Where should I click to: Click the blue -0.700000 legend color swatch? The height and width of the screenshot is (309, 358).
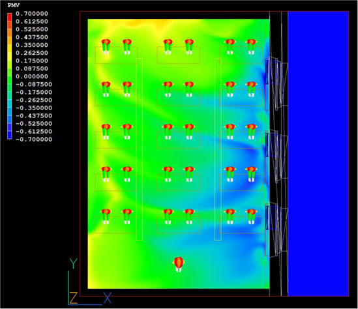point(9,137)
